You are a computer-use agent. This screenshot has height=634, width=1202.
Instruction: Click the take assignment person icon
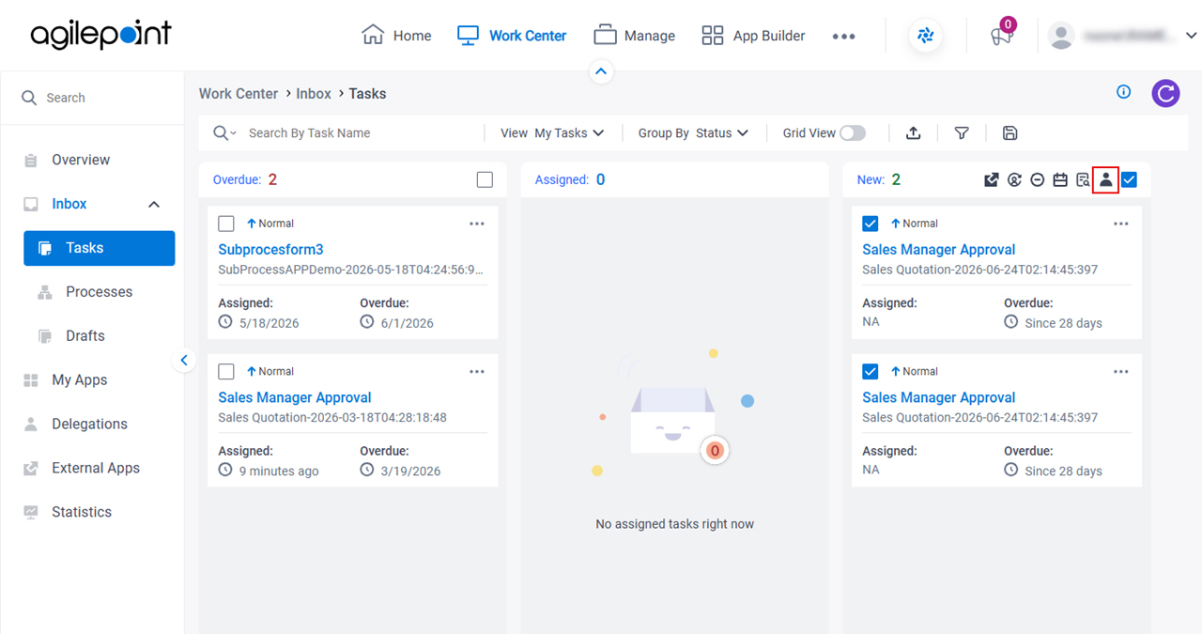click(1106, 179)
